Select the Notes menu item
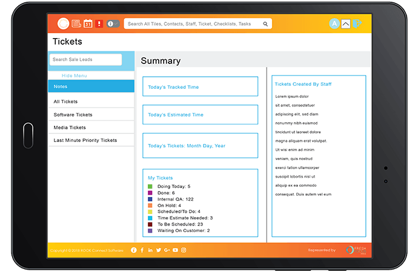The width and height of the screenshot is (418, 272). click(x=91, y=86)
